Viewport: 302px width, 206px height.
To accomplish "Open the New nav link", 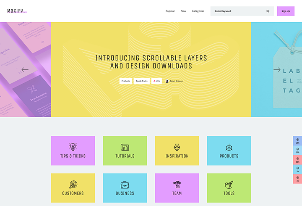I will (x=183, y=11).
